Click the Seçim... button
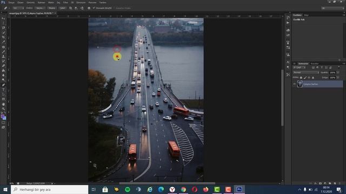The image size is (346, 194). (x=40, y=8)
